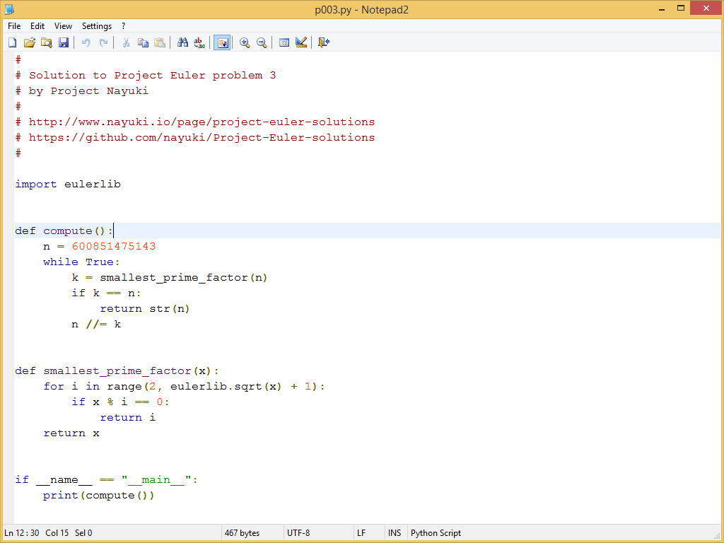Image resolution: width=724 pixels, height=543 pixels.
Task: Switch syntax scheme via Python Script indicator
Action: click(x=435, y=532)
